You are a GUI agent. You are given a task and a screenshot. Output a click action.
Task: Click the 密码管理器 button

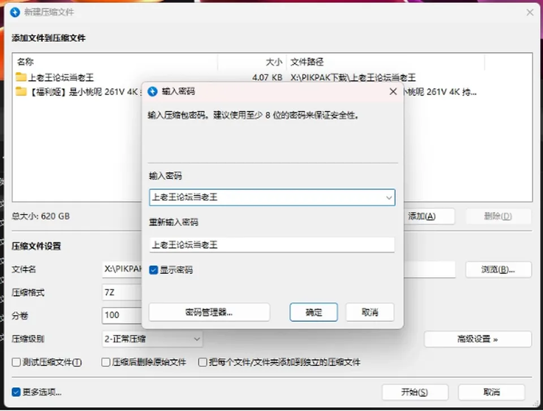(209, 313)
